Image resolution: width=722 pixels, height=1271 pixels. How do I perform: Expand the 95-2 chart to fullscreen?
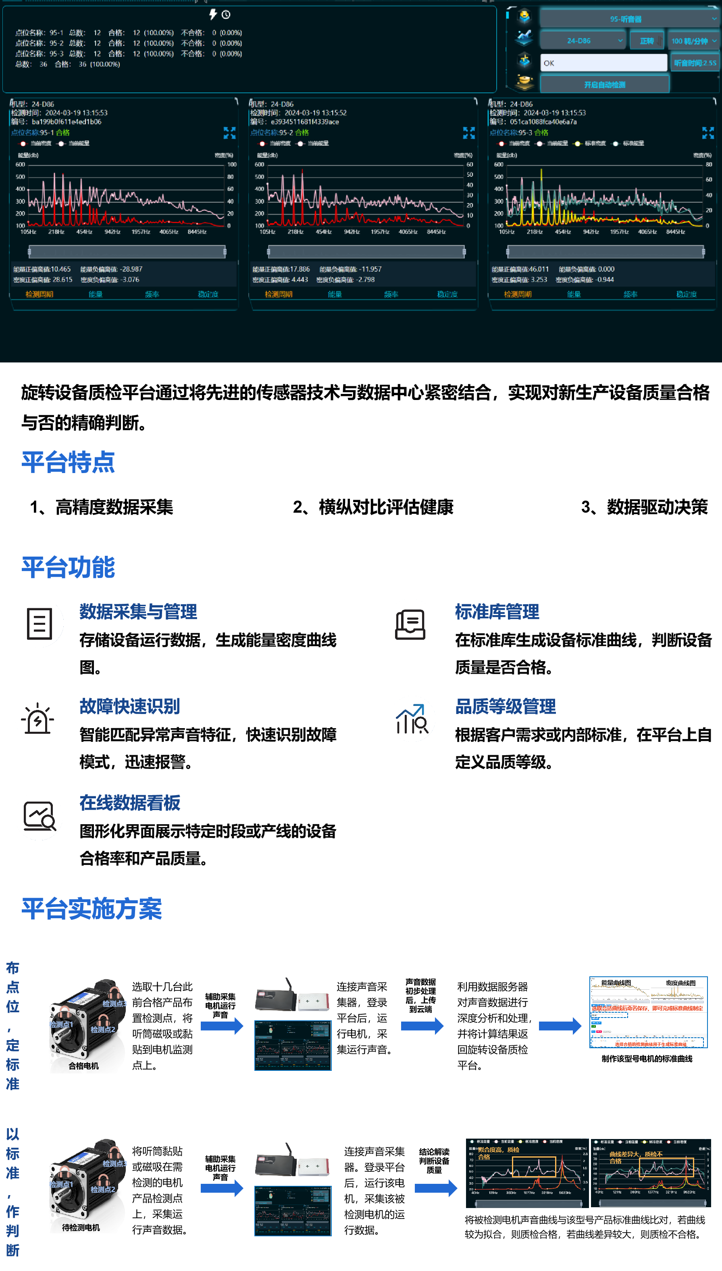(468, 132)
